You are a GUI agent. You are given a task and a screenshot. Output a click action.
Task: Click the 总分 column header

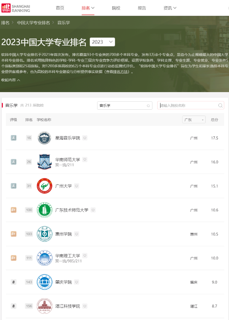214,120
